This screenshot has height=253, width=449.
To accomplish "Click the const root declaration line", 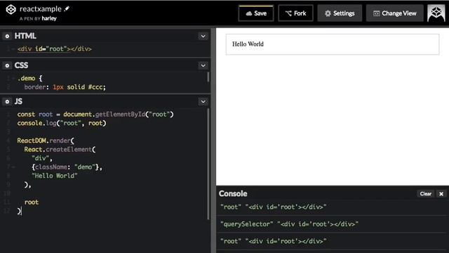I will tap(95, 115).
